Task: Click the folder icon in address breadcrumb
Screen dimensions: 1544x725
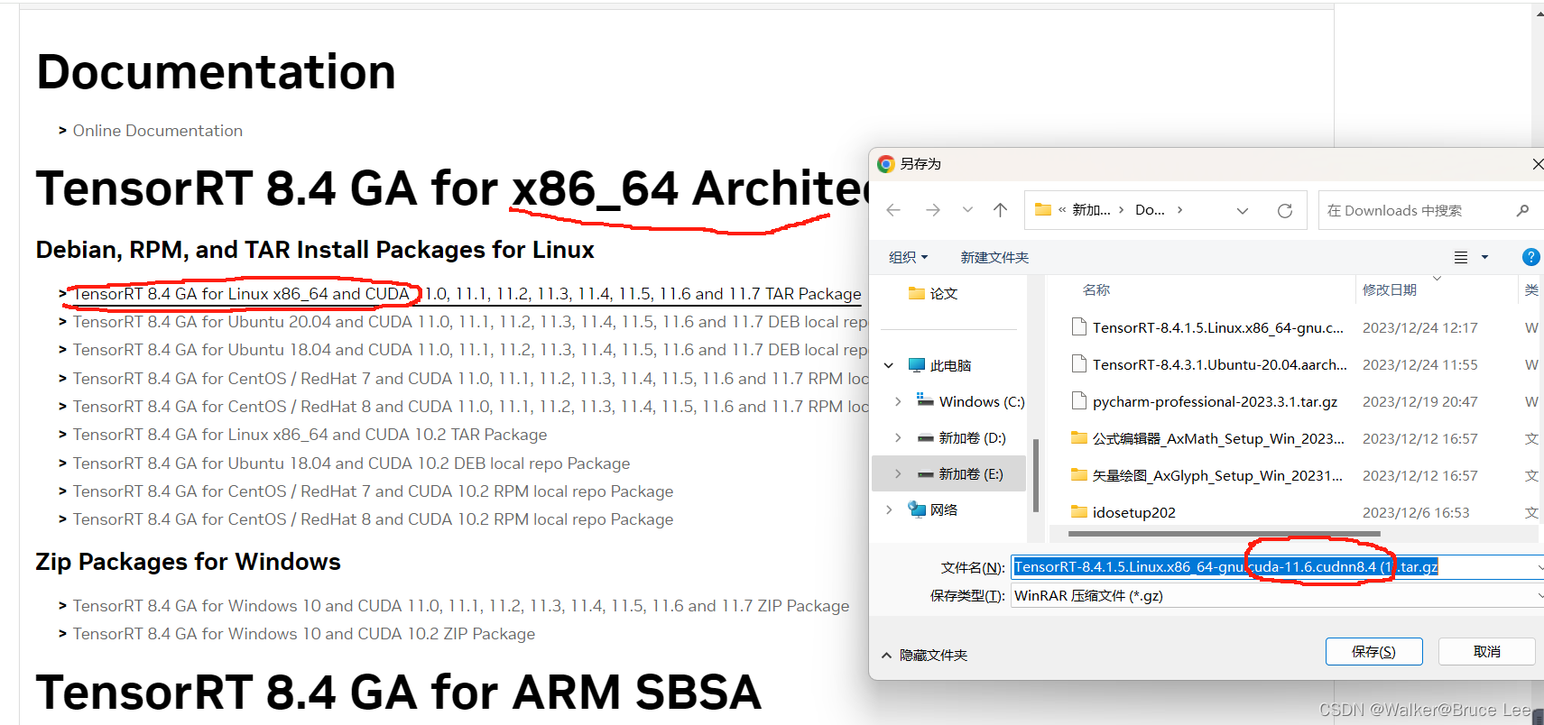Action: coord(1043,209)
